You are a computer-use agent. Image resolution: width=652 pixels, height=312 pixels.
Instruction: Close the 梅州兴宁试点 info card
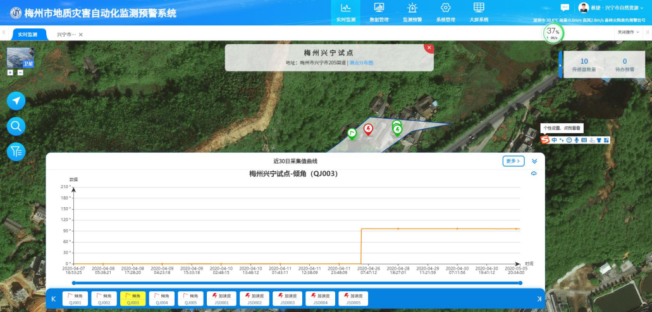[x=429, y=48]
